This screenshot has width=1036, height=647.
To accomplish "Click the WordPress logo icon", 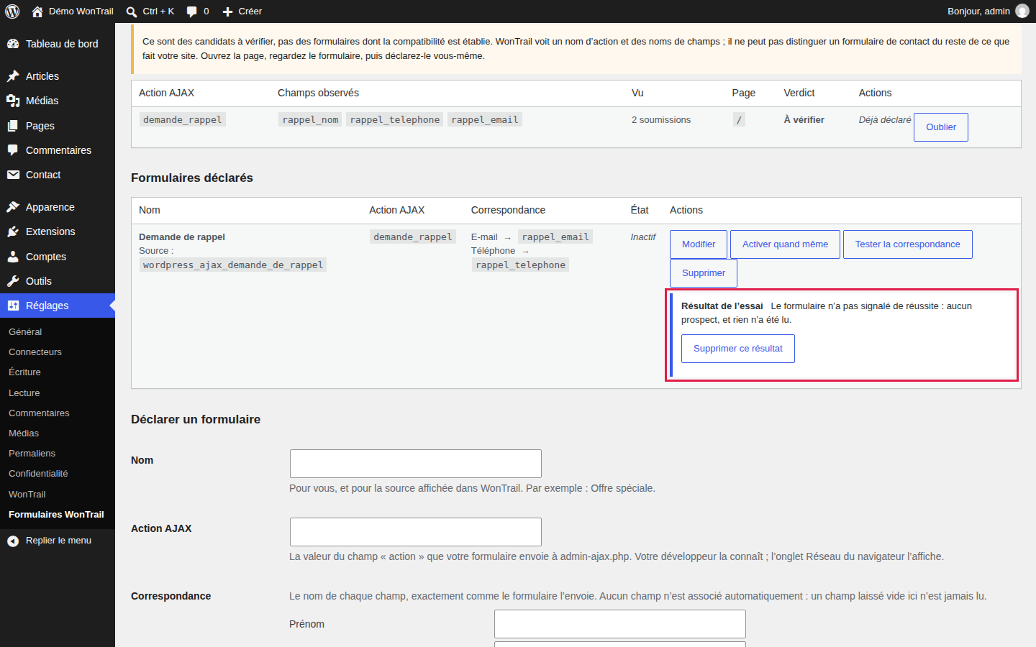I will point(12,12).
